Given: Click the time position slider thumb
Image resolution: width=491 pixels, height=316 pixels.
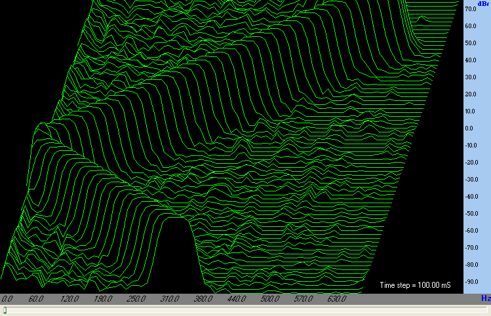Looking at the screenshot, I should point(5,310).
